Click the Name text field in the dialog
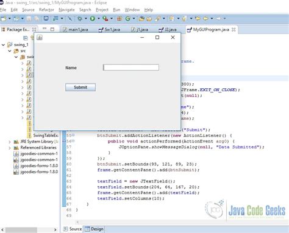289x233 pixels. coord(131,68)
